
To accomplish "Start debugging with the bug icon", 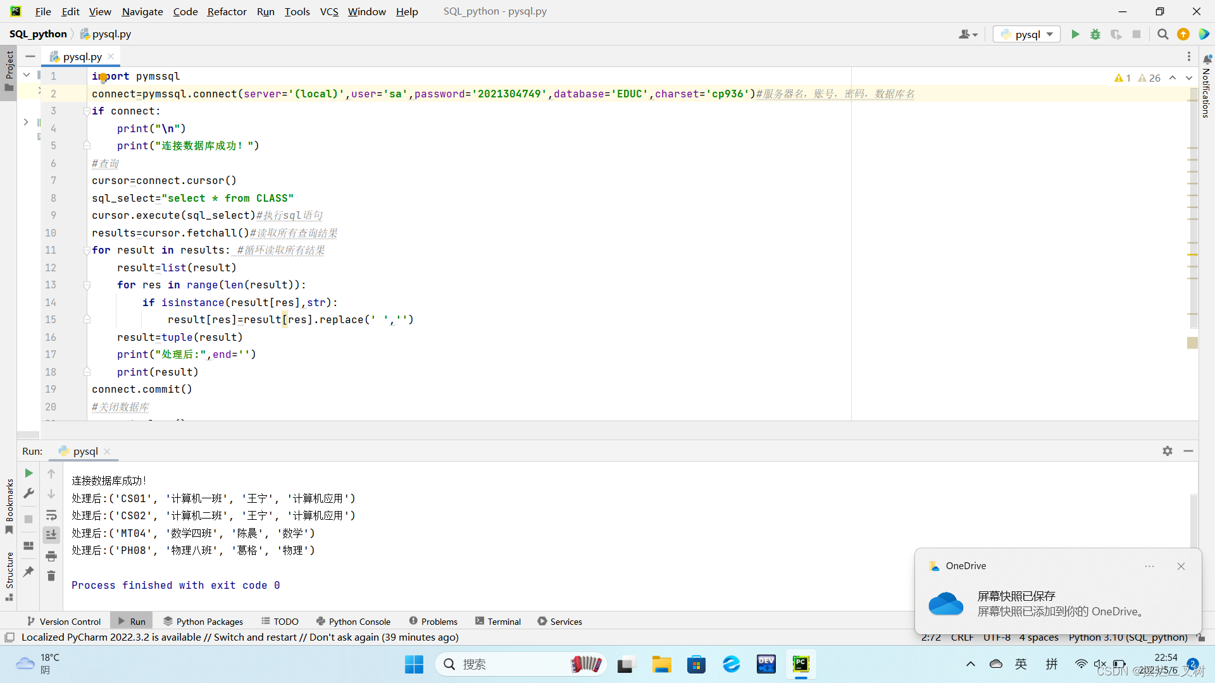I will click(1095, 34).
